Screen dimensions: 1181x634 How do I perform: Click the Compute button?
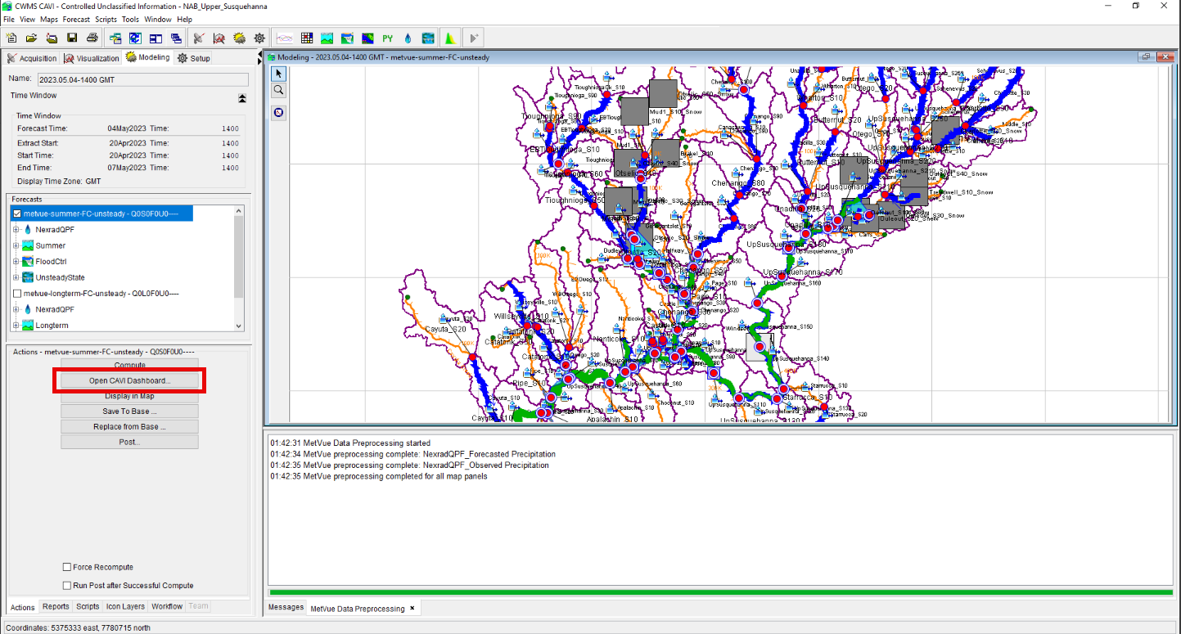click(x=129, y=365)
